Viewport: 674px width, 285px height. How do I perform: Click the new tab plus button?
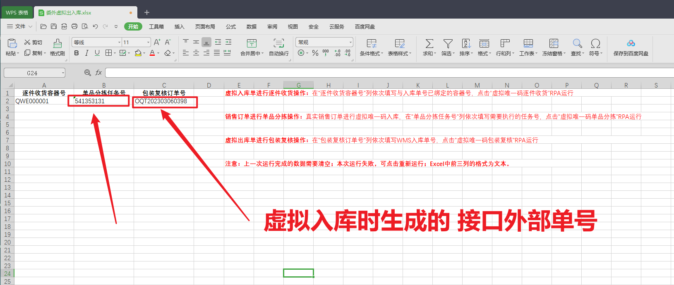click(x=146, y=12)
